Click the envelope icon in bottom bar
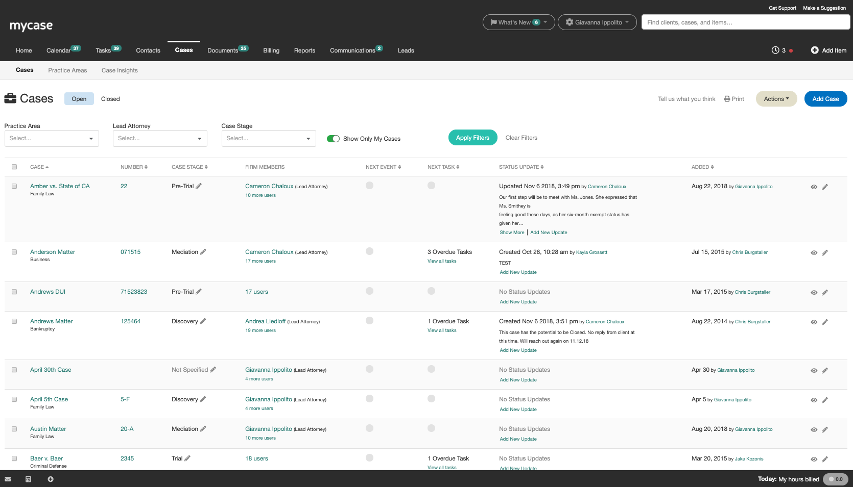 8,479
